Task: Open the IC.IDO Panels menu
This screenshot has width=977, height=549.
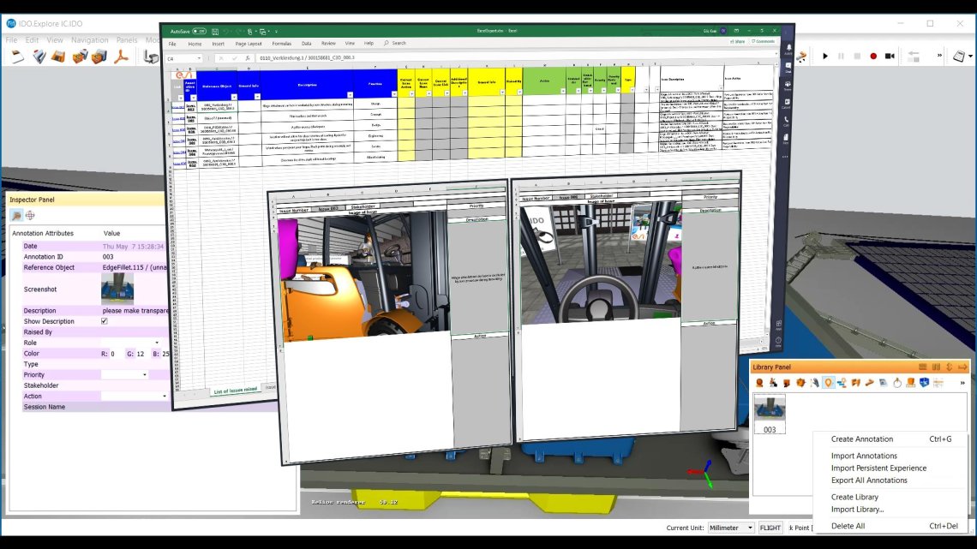Action: tap(127, 40)
